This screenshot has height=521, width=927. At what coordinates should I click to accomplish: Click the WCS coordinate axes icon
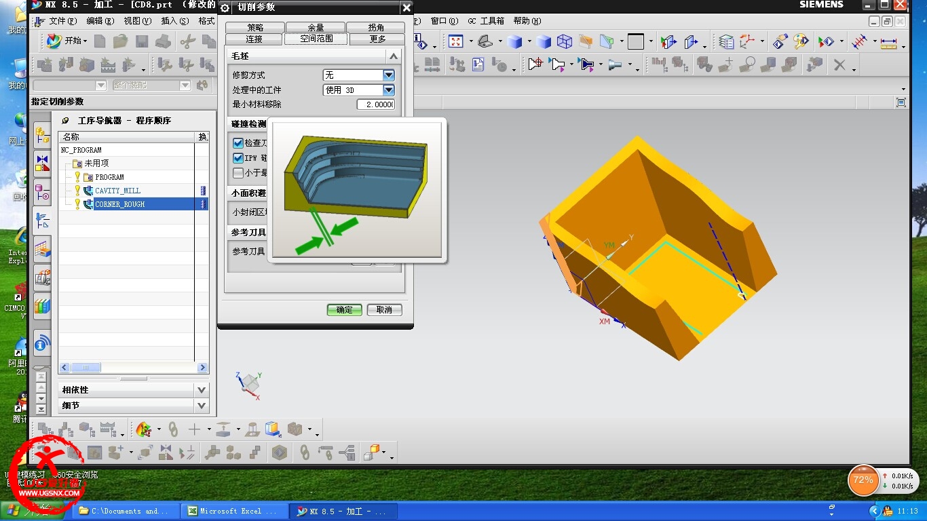pos(746,42)
